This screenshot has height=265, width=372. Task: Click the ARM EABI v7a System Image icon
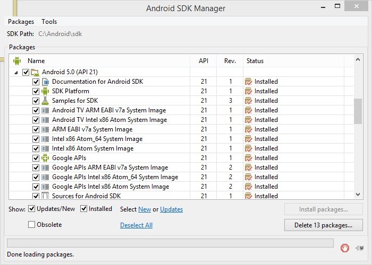pyautogui.click(x=45, y=129)
